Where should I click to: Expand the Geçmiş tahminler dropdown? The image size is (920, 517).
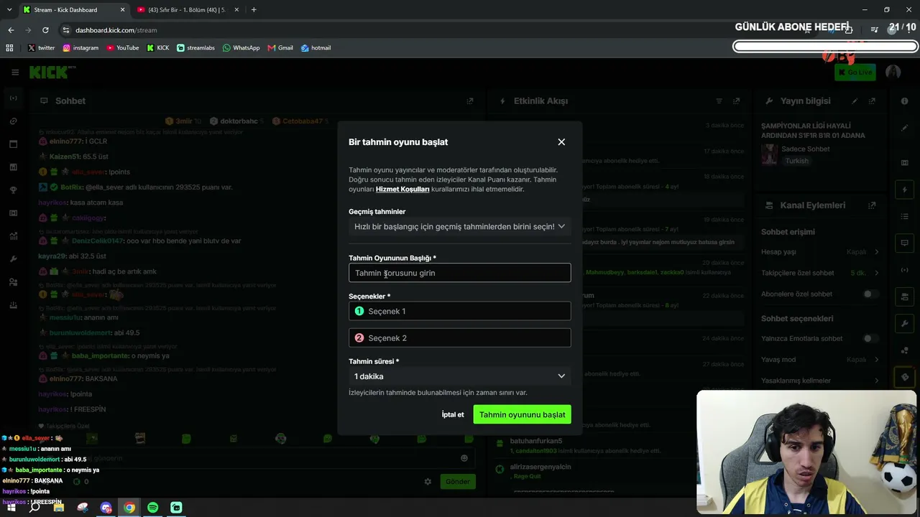tap(460, 226)
